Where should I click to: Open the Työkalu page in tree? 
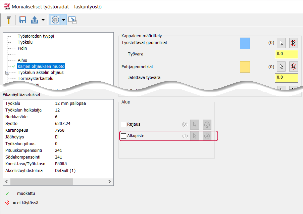click(x=25, y=42)
